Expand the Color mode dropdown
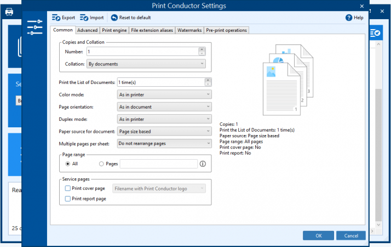This screenshot has width=391, height=247. coord(164,94)
